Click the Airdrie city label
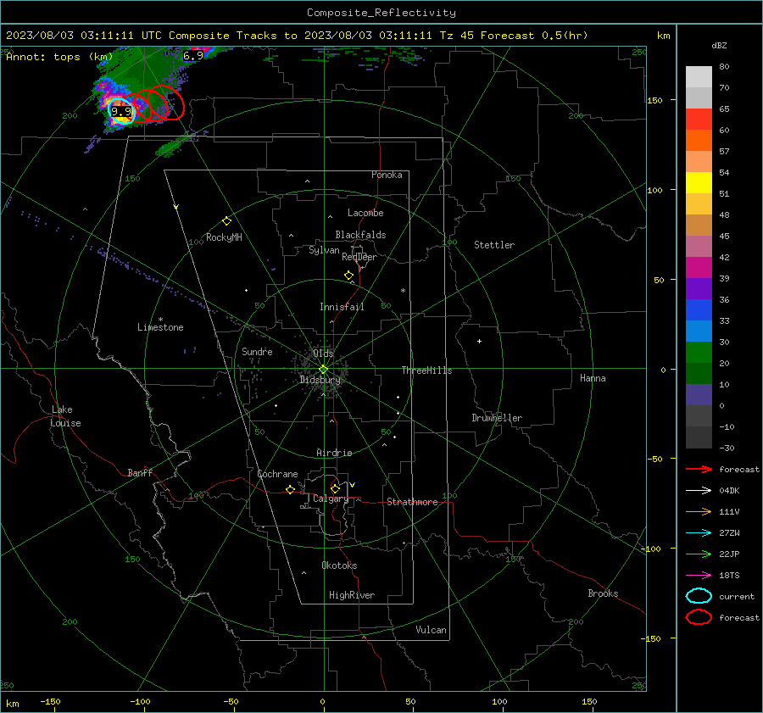 334,453
